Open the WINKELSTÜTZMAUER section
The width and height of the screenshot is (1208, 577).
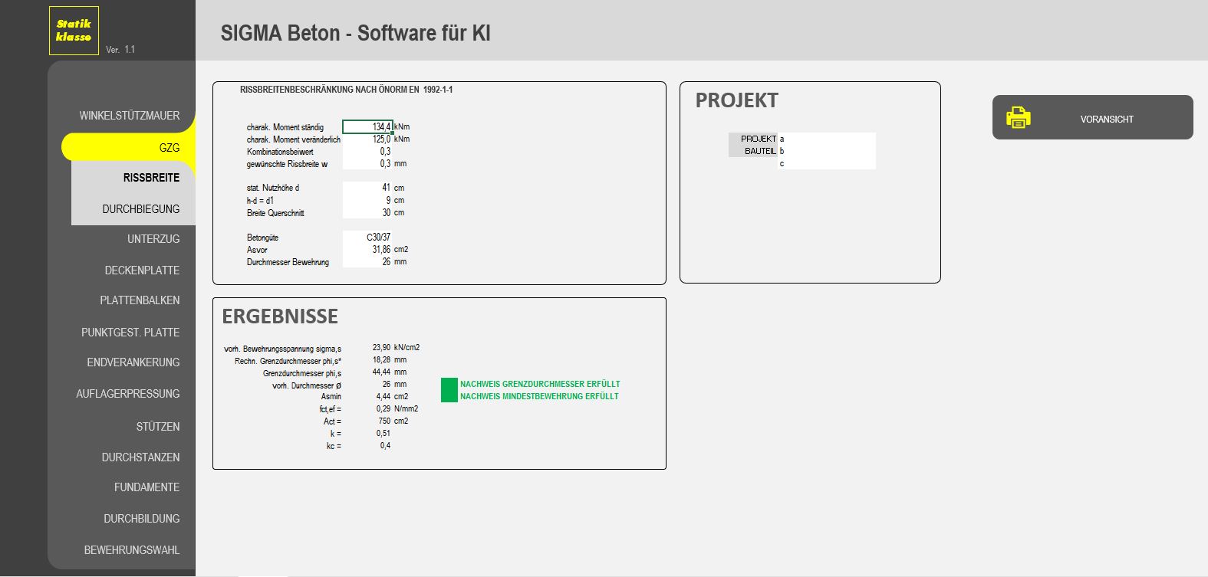tap(129, 116)
